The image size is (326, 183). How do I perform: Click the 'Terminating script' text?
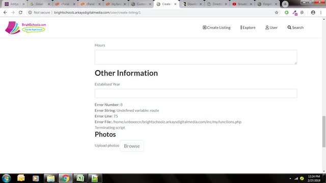(x=110, y=128)
